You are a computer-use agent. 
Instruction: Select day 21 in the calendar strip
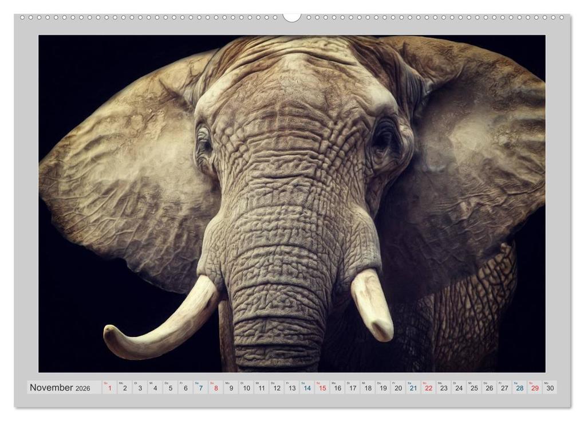[x=413, y=388]
